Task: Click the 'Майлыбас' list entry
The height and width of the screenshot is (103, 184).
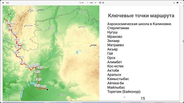Action: pos(116,87)
